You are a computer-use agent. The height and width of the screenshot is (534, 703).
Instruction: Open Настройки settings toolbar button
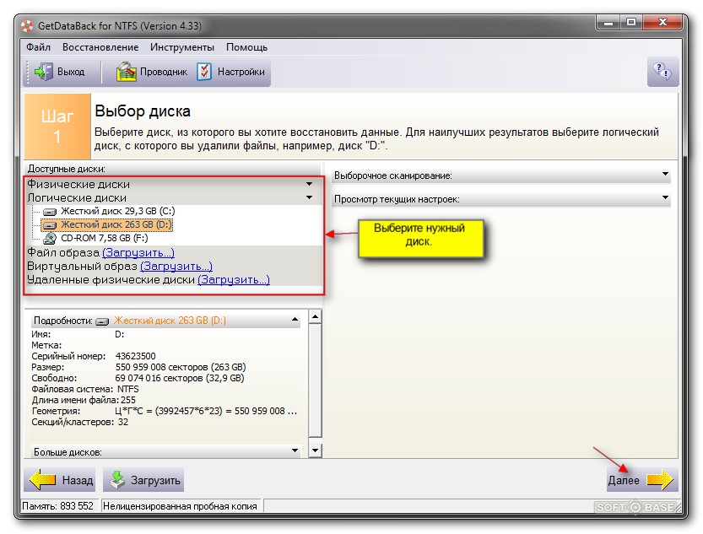(x=231, y=72)
